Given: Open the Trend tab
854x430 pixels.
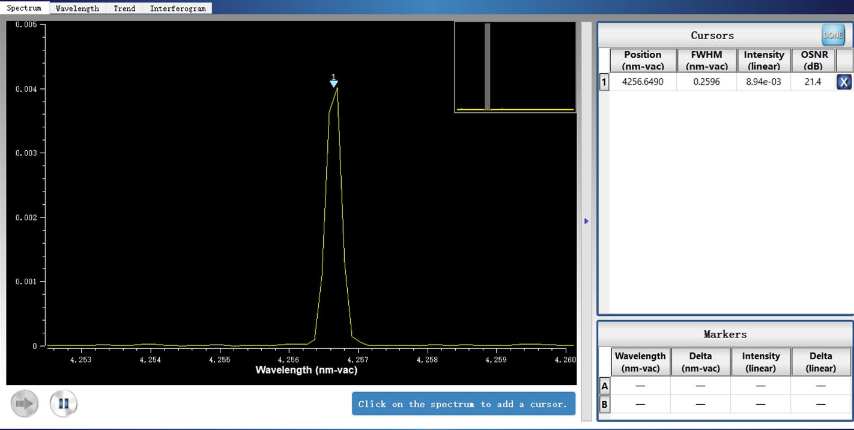Looking at the screenshot, I should pyautogui.click(x=124, y=8).
